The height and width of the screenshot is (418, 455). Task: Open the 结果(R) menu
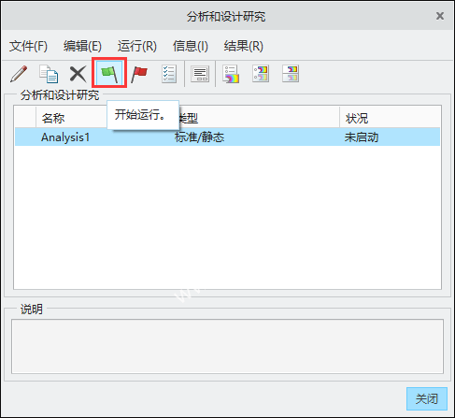(x=244, y=46)
